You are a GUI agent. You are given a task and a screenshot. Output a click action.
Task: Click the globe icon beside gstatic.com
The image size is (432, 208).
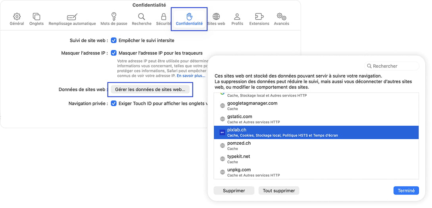click(x=222, y=119)
